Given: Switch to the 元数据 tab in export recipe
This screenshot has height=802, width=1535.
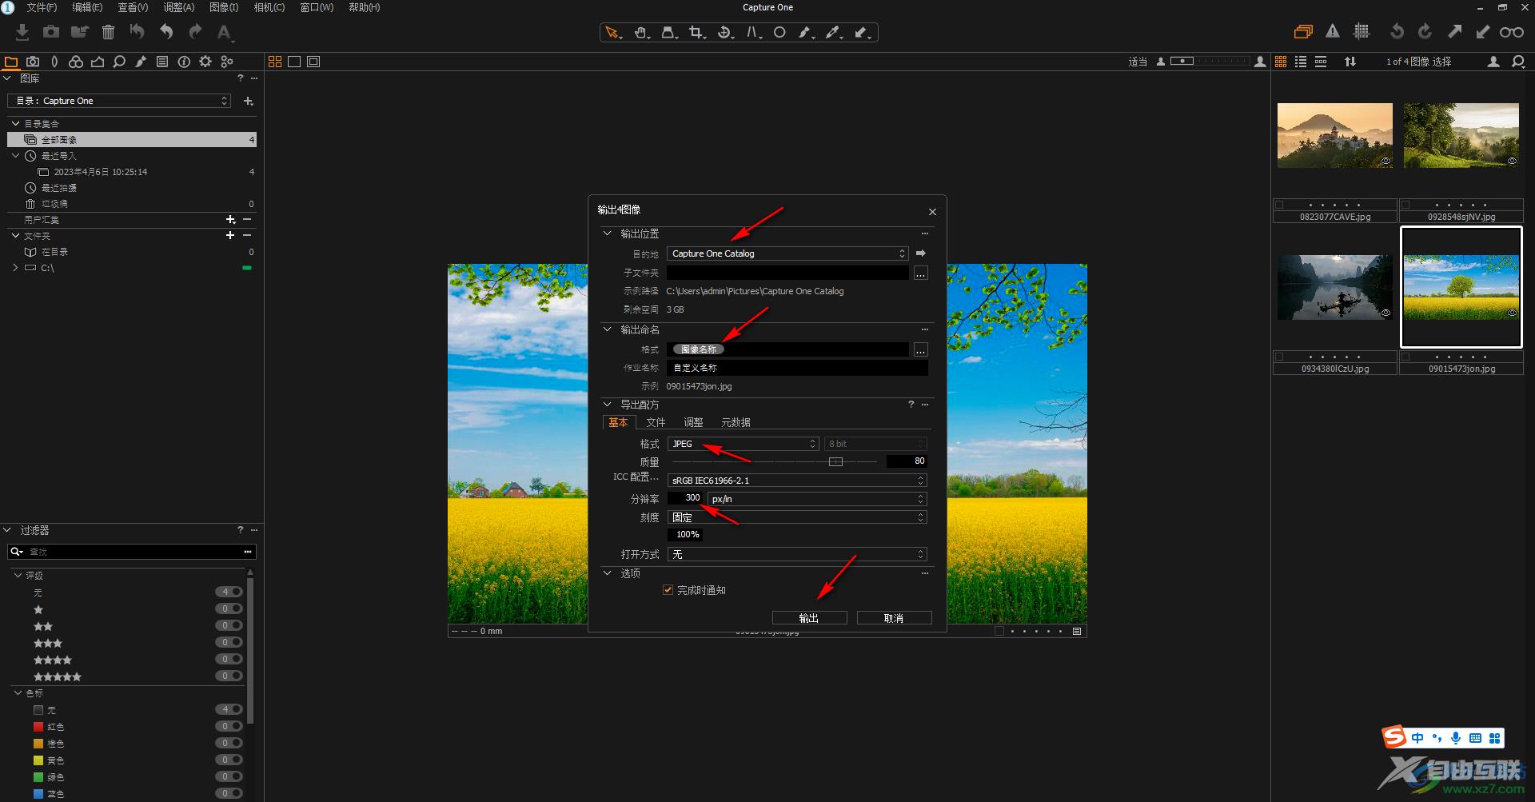Looking at the screenshot, I should 736,422.
